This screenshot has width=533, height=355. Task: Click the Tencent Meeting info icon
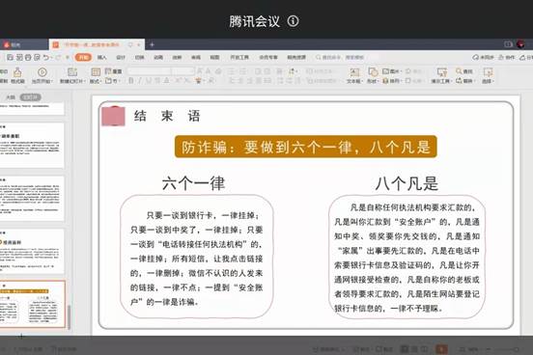(293, 21)
